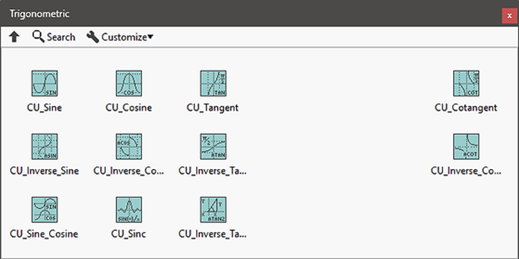Screen dimensions: 519x259
Task: Choose the ATAN inverse tangent icon
Action: (213, 146)
